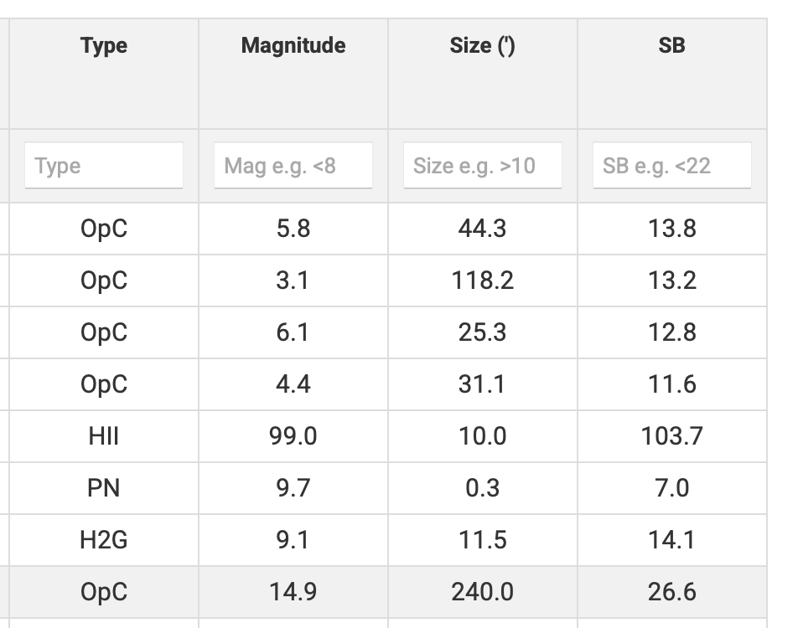
Task: Focus the Mag e.g. <8 filter field
Action: tap(293, 165)
